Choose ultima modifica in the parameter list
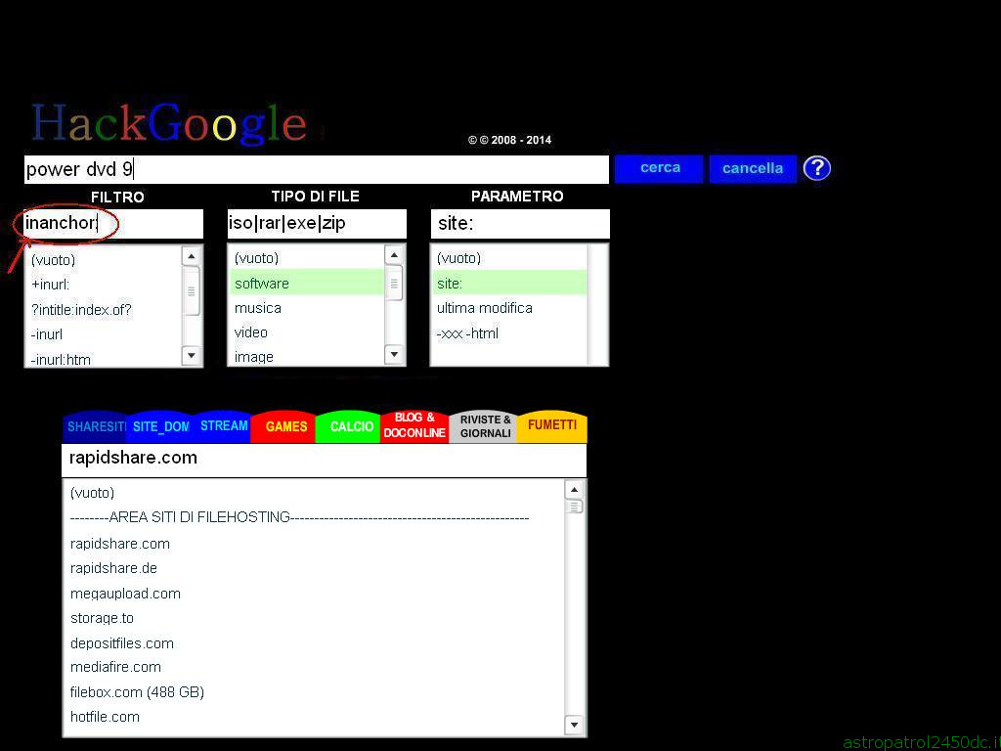The image size is (1001, 751). 485,308
